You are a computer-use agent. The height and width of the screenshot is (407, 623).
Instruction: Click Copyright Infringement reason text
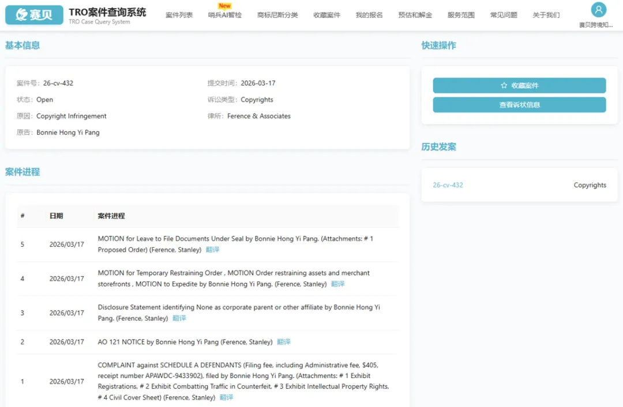click(71, 116)
